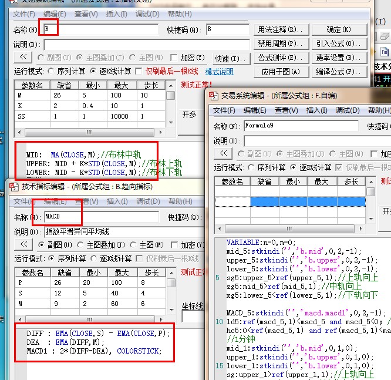Choose 序列计算 mode in MACD editor window
This screenshot has width=391, height=380.
[51, 258]
